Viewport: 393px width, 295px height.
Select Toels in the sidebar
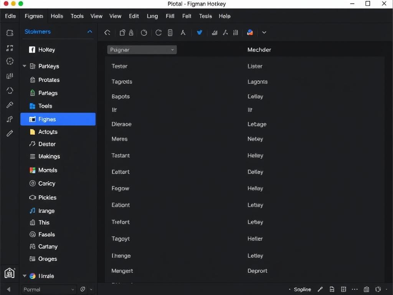tap(58, 106)
